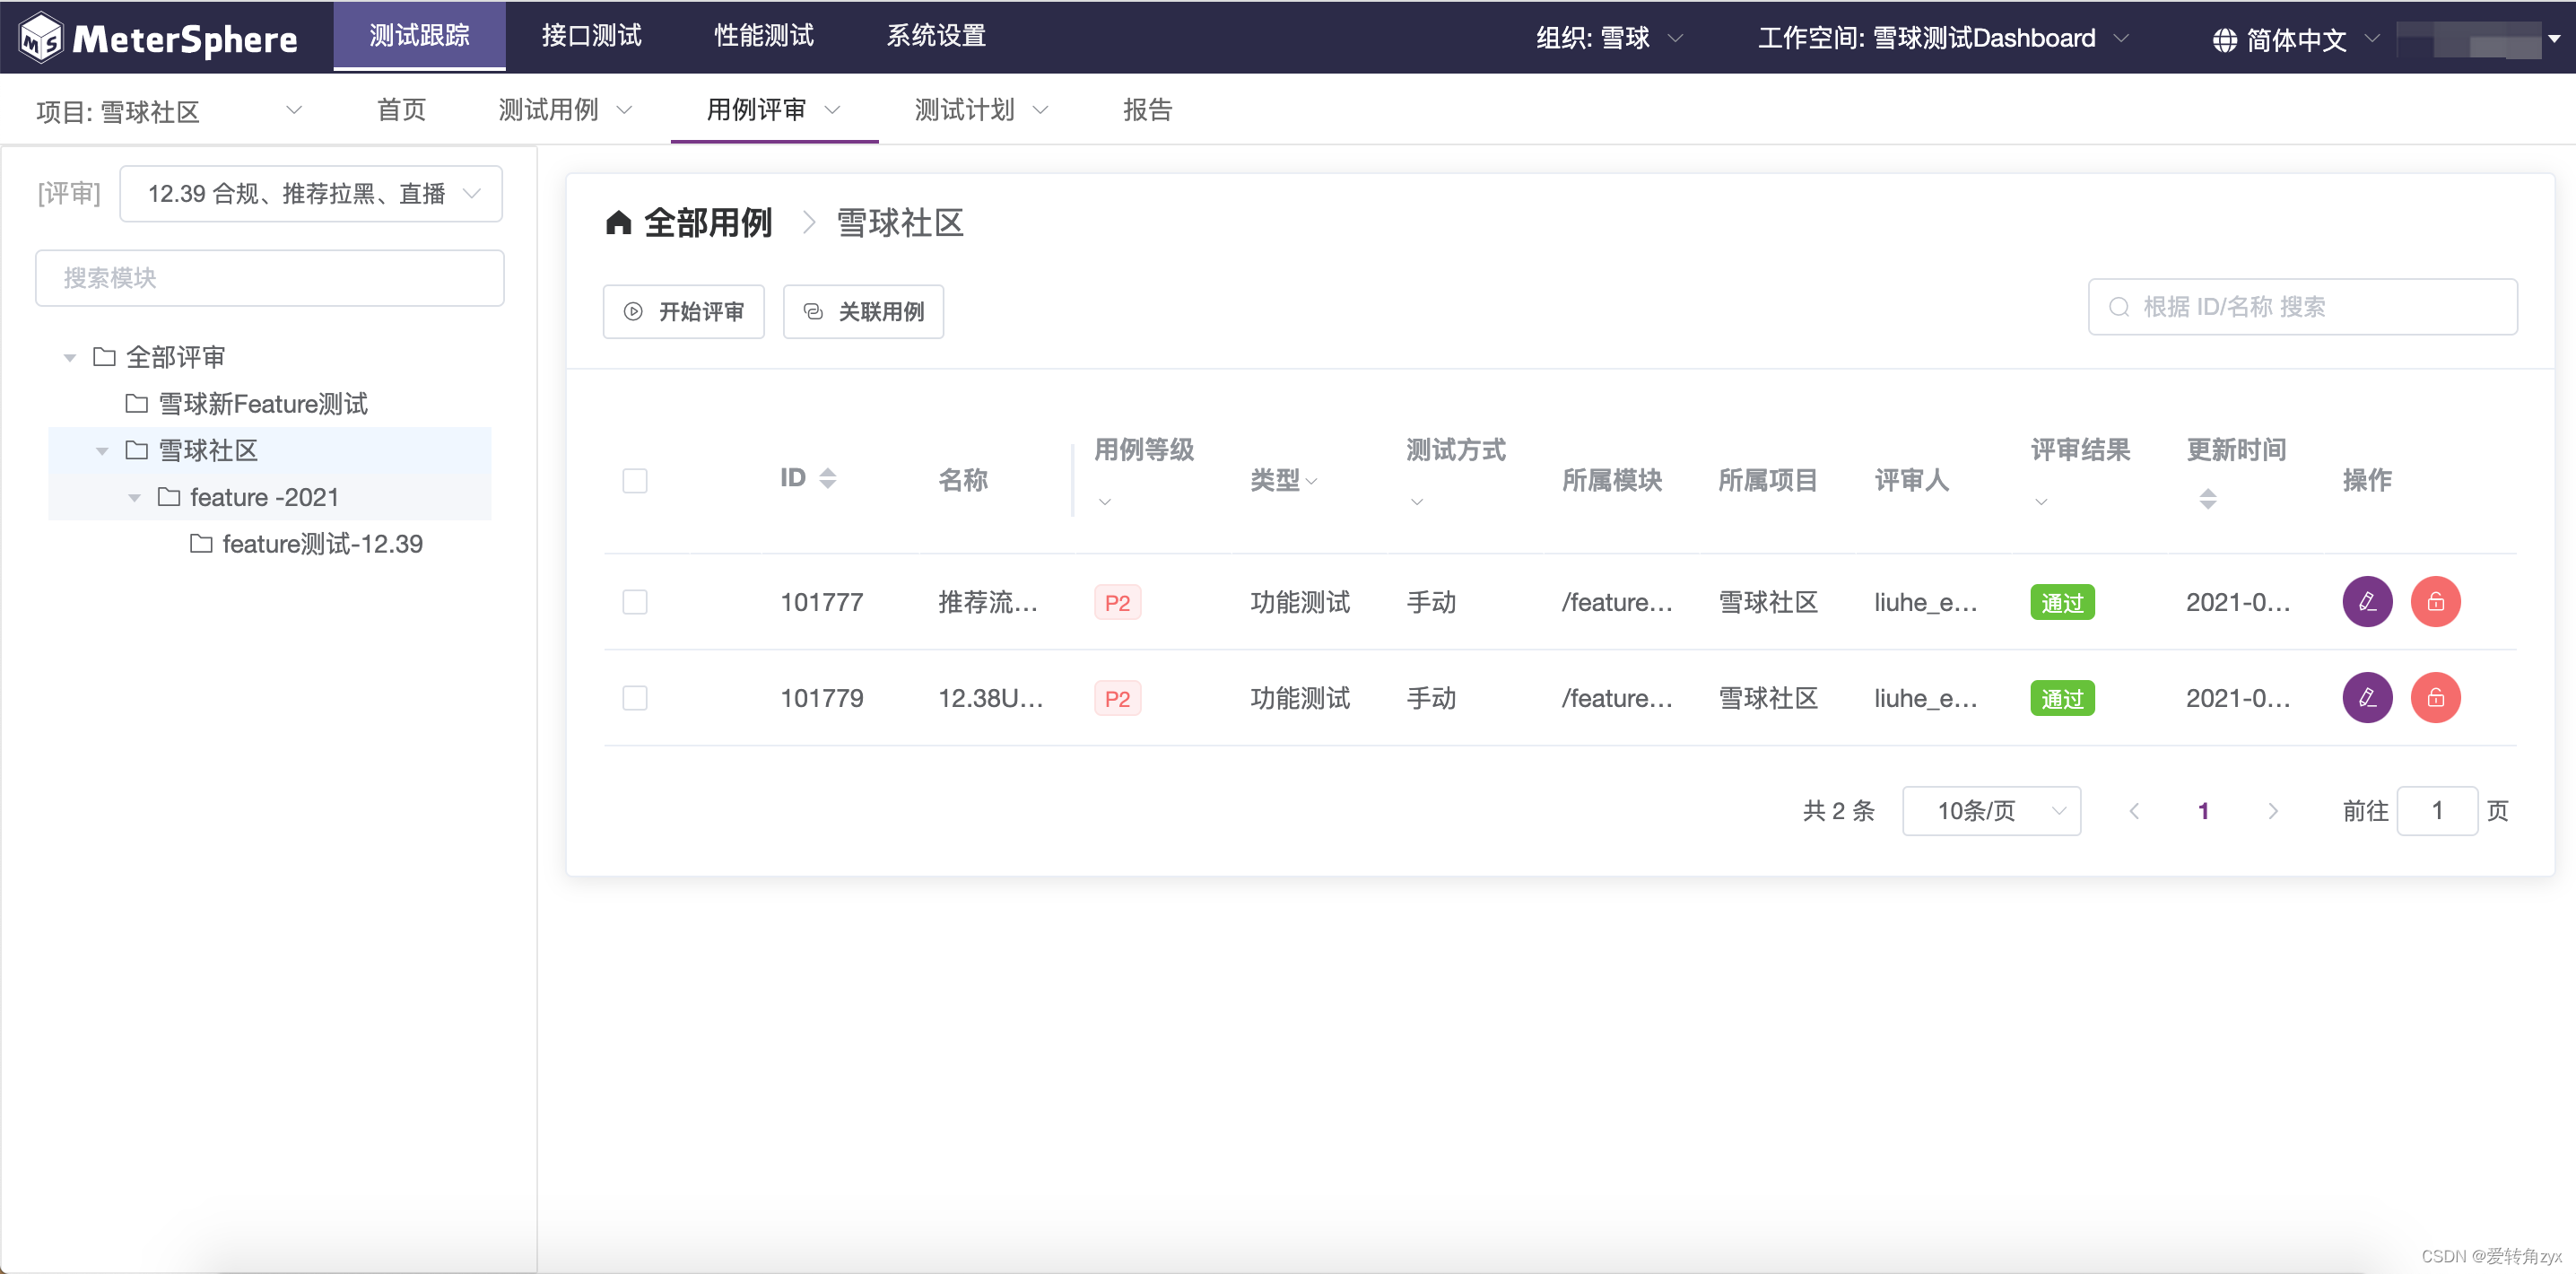Click the search magnifier icon
This screenshot has width=2576, height=1274.
pos(2118,307)
